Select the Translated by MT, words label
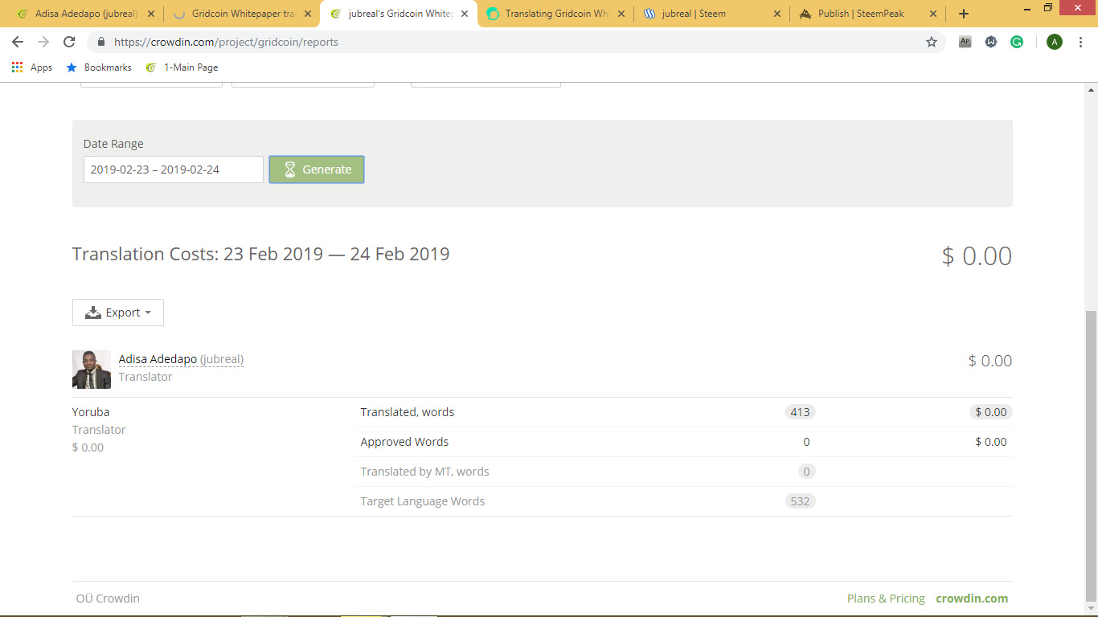 [424, 472]
